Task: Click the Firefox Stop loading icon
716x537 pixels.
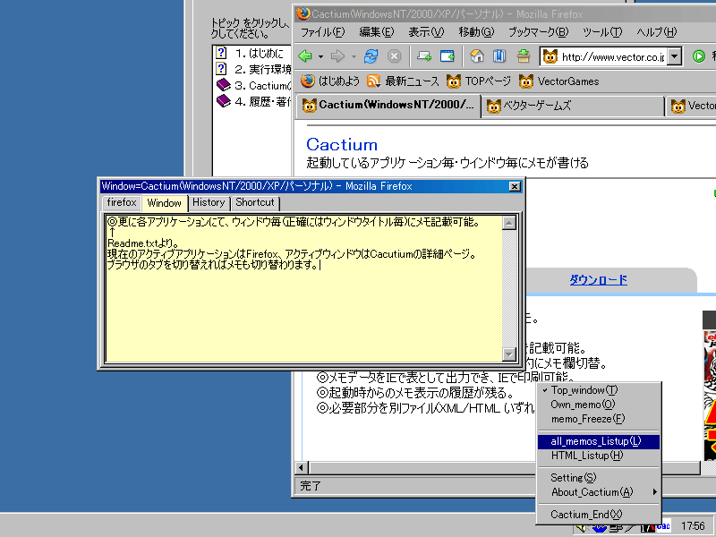Action: point(394,56)
